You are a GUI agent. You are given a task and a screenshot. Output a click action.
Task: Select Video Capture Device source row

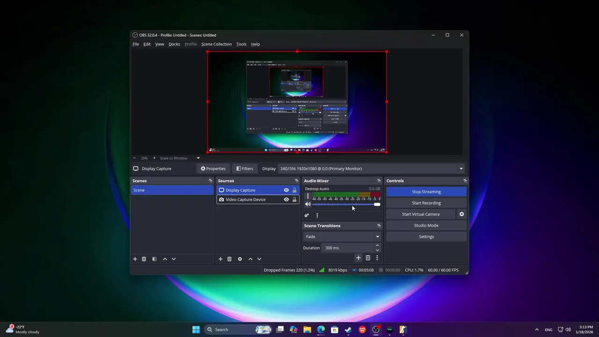(x=257, y=199)
